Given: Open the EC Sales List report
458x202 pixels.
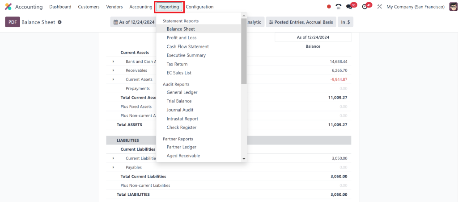Looking at the screenshot, I should (x=199, y=73).
